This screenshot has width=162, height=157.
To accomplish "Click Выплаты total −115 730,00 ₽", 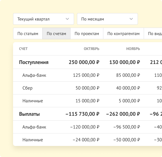I will coord(82,114).
